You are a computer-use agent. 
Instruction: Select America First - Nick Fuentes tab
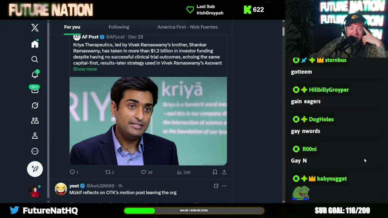click(x=187, y=27)
